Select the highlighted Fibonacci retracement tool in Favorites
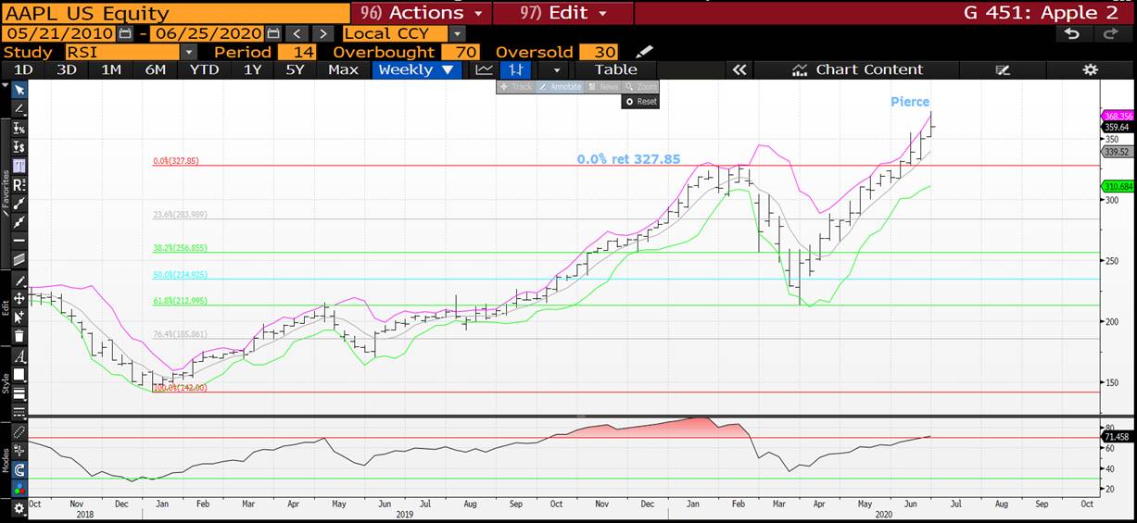The image size is (1137, 523). click(x=19, y=166)
